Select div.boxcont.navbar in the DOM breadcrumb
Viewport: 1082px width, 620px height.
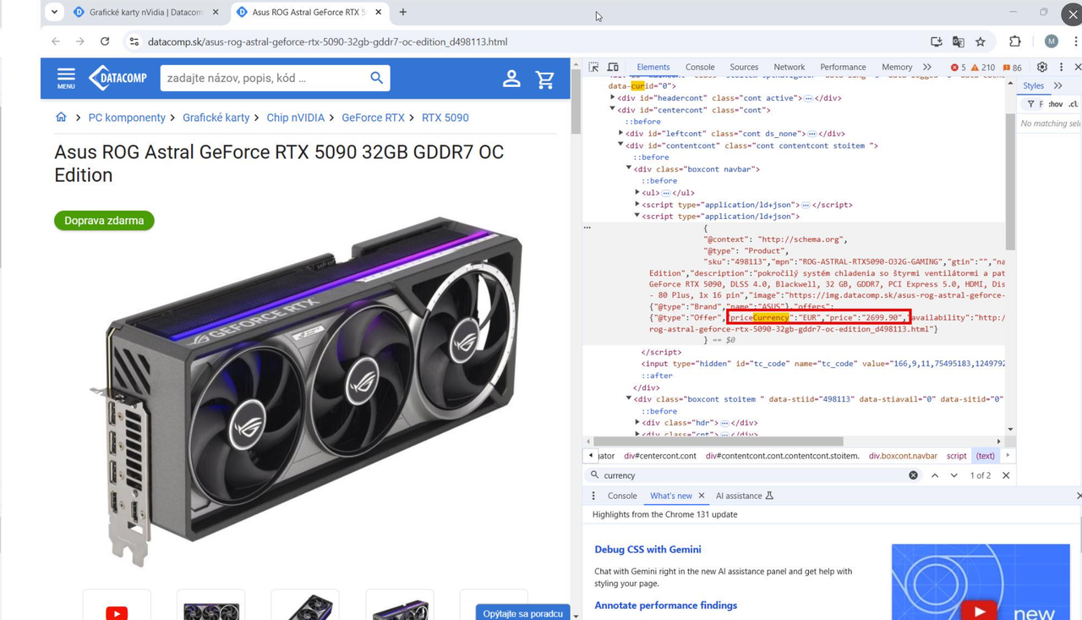903,455
